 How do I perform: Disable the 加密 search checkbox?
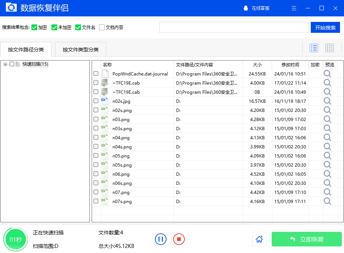(x=33, y=27)
